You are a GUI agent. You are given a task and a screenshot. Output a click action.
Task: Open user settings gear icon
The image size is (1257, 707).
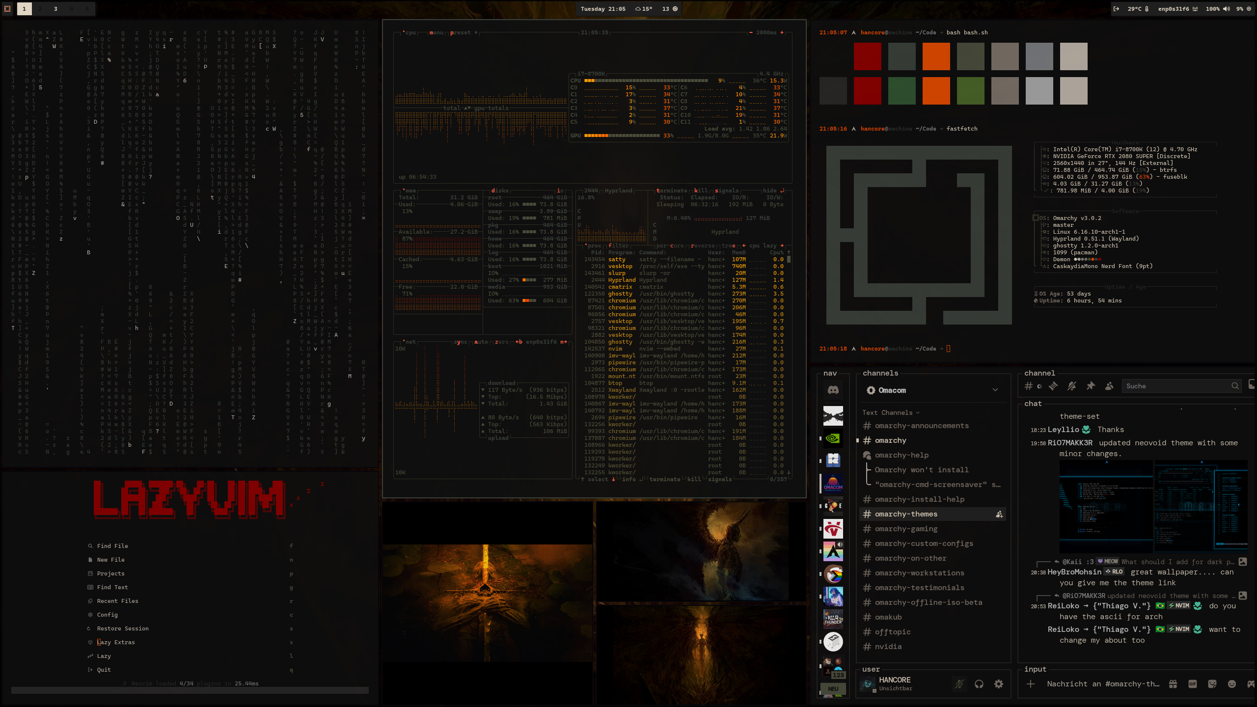pyautogui.click(x=999, y=684)
